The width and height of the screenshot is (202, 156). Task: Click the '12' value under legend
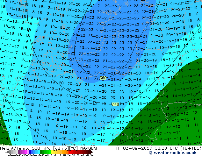60,155
